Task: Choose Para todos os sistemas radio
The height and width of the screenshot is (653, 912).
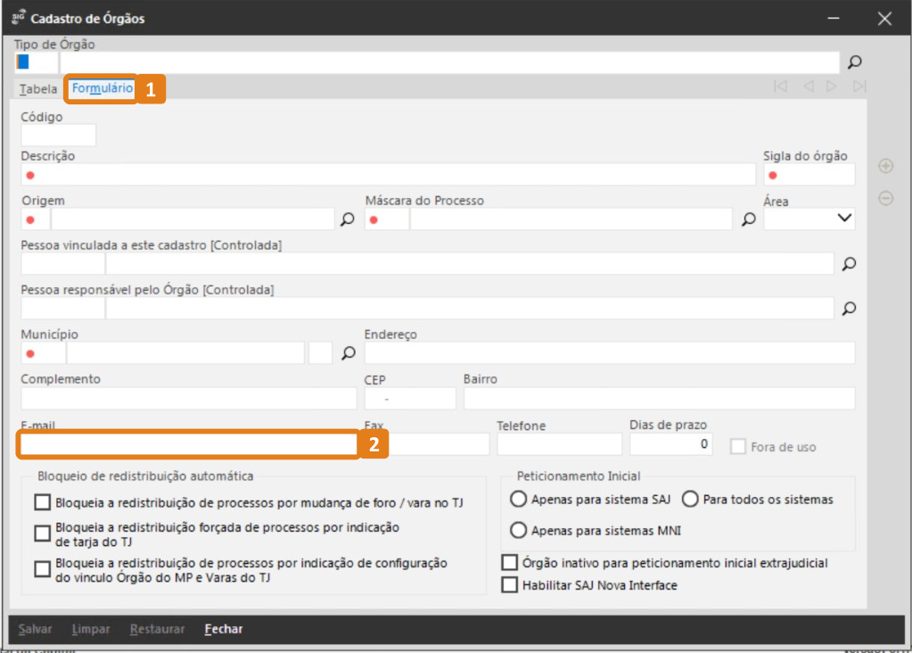Action: pos(690,500)
